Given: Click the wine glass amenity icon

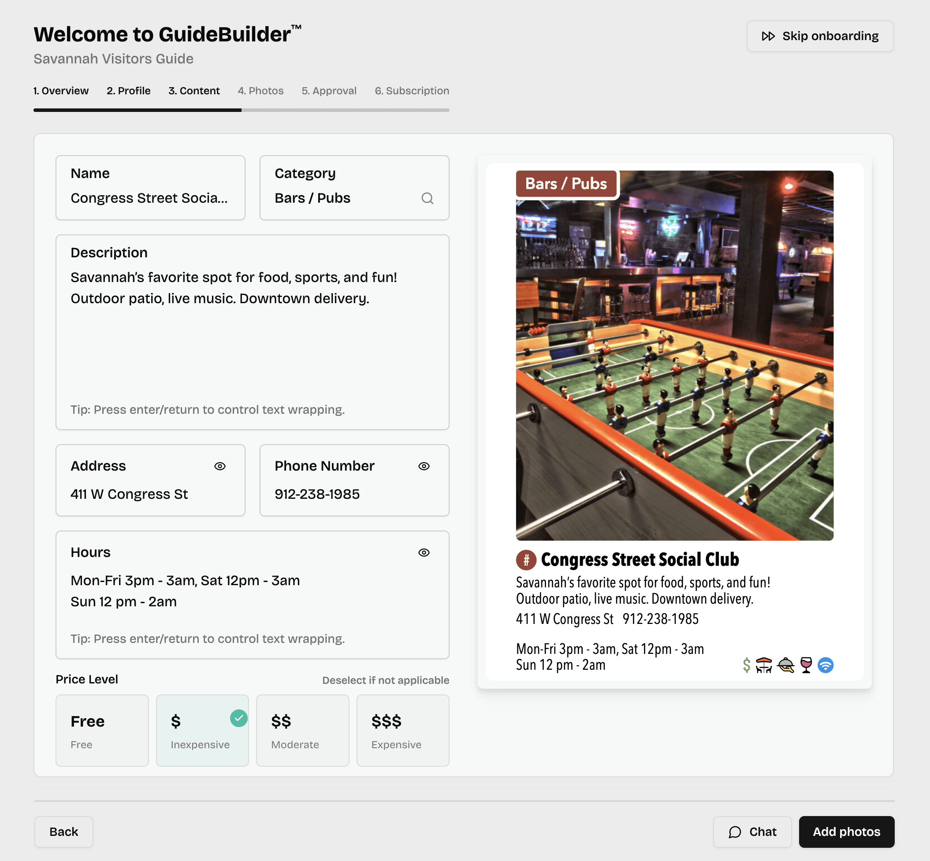Looking at the screenshot, I should [x=806, y=665].
